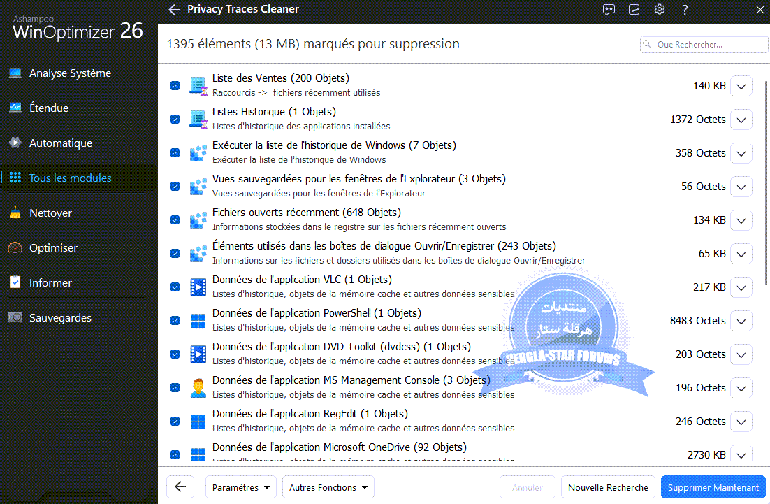The width and height of the screenshot is (770, 504).
Task: Click the magnifier icon in search box
Action: pyautogui.click(x=647, y=44)
